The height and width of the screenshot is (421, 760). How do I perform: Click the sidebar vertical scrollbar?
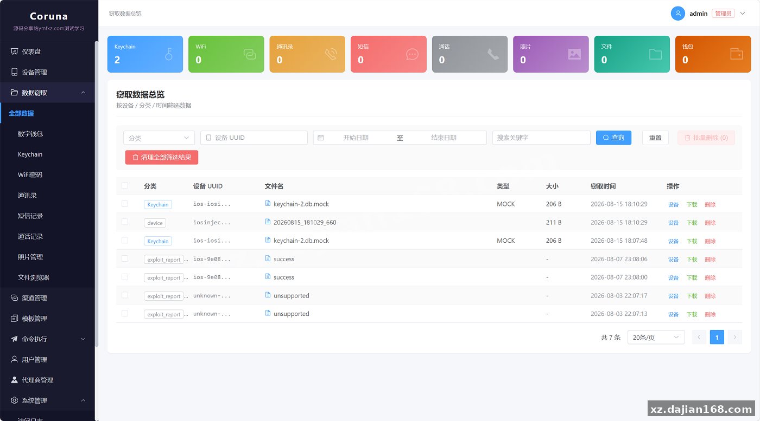point(97,194)
